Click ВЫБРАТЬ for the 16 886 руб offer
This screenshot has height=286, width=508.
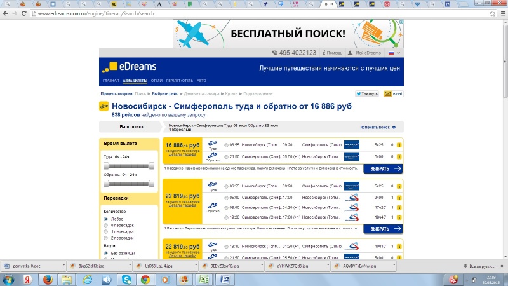[x=383, y=169]
